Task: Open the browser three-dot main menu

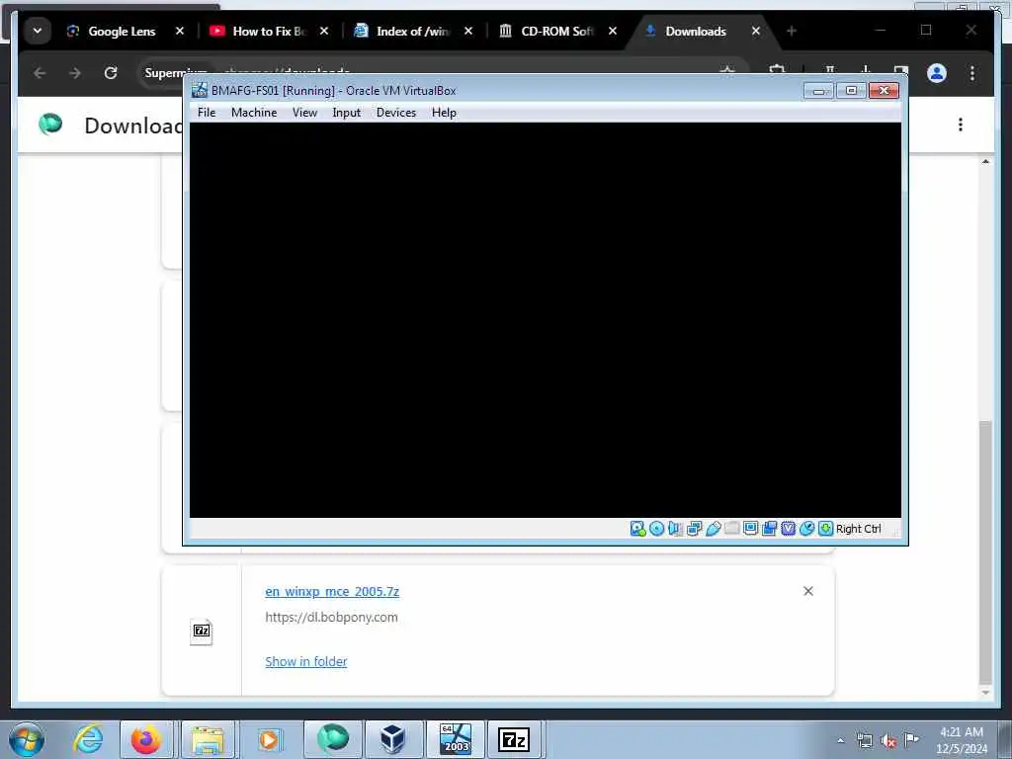Action: 972,73
